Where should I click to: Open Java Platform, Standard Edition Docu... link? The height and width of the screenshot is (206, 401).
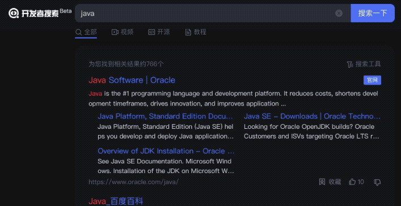[x=166, y=116]
